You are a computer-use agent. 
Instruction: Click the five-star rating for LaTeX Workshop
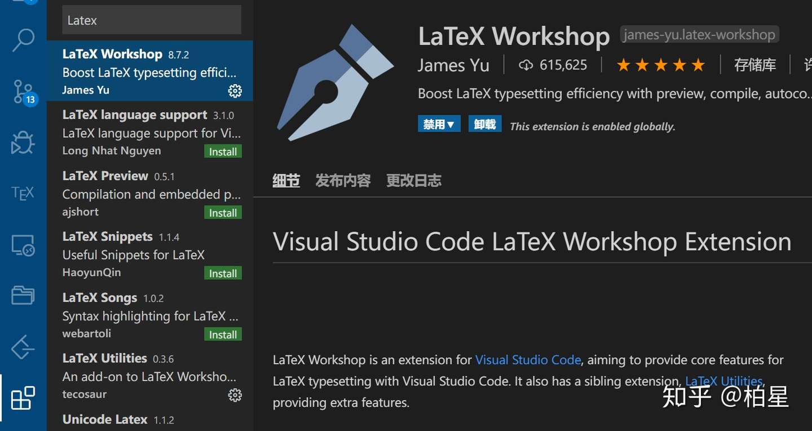click(x=661, y=64)
